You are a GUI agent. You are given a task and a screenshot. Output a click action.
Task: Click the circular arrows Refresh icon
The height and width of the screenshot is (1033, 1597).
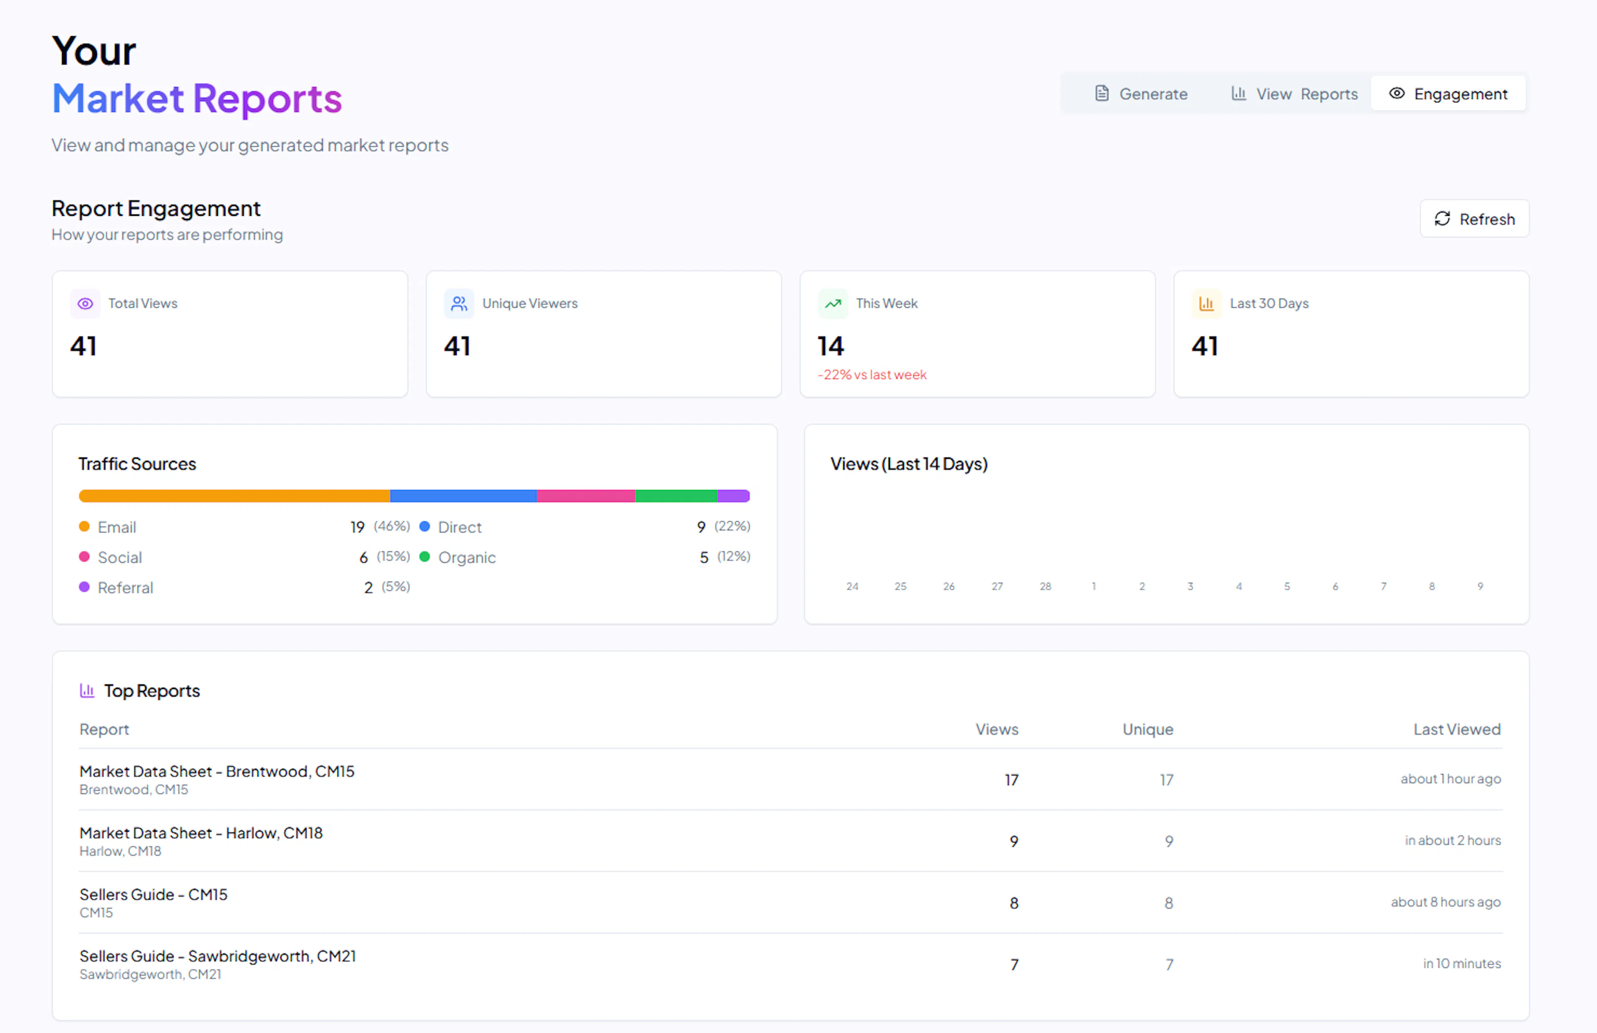1442,219
